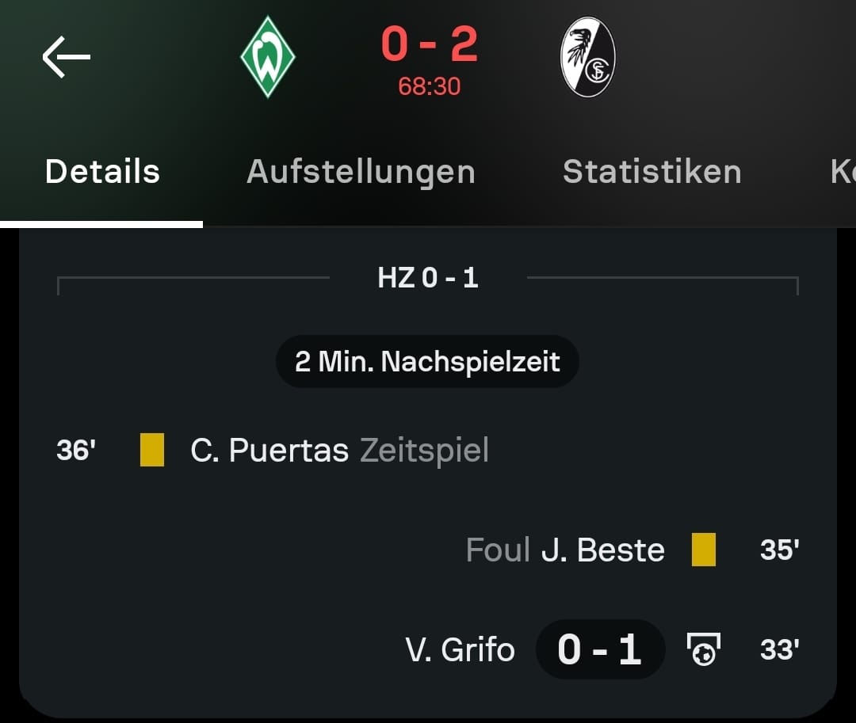Screen dimensions: 856x723
Task: Tap the goal icon next to 33'
Action: pyautogui.click(x=703, y=649)
